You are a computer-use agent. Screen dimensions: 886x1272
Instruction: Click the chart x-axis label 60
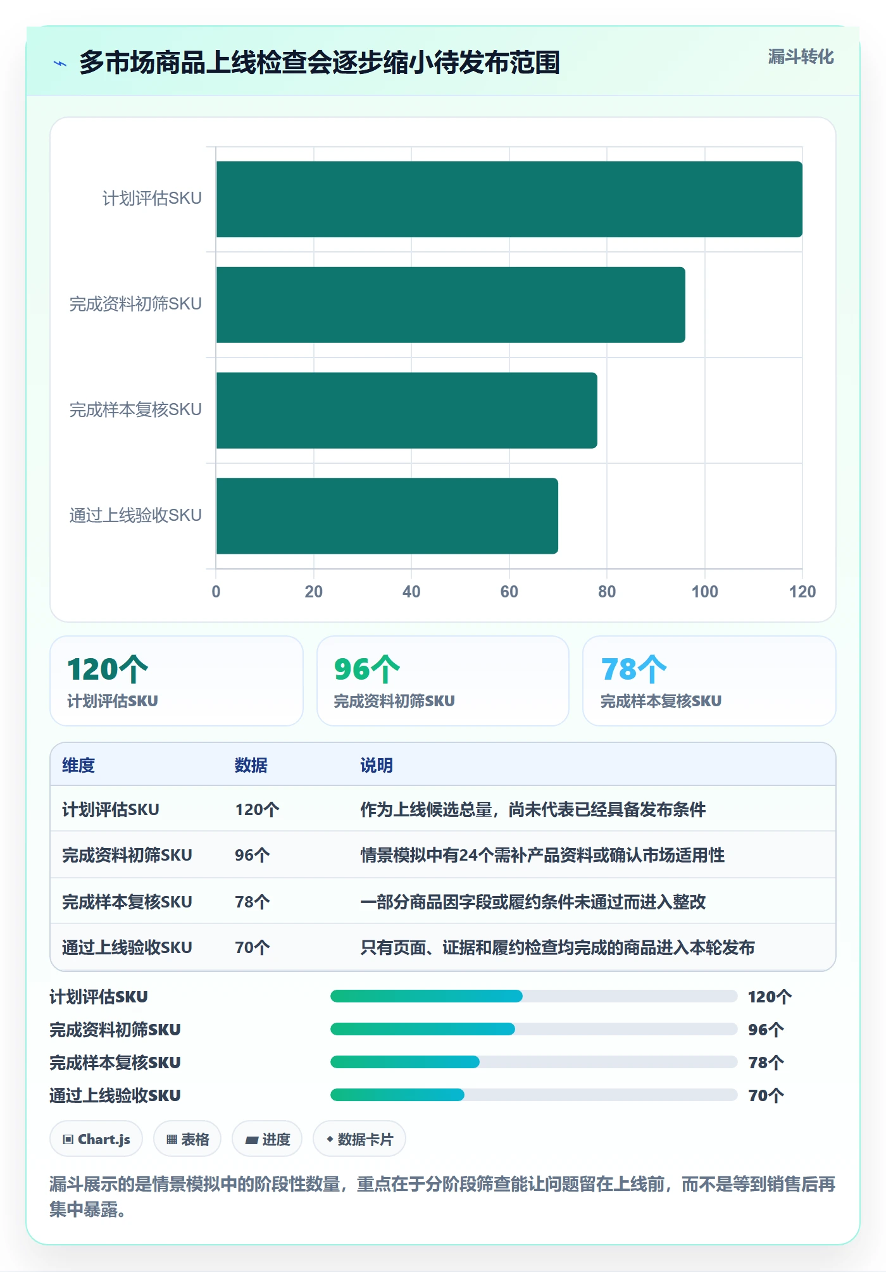click(x=509, y=592)
